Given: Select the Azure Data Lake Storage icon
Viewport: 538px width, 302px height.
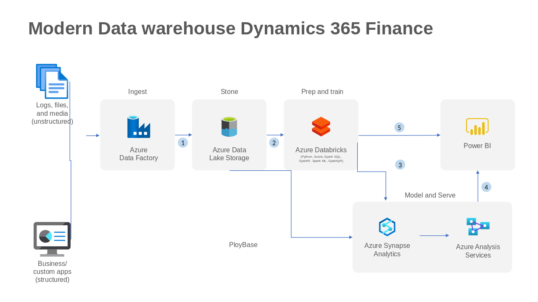Looking at the screenshot, I should pyautogui.click(x=229, y=127).
